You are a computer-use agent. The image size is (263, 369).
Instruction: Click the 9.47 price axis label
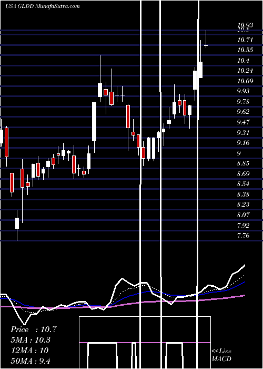click(x=243, y=122)
